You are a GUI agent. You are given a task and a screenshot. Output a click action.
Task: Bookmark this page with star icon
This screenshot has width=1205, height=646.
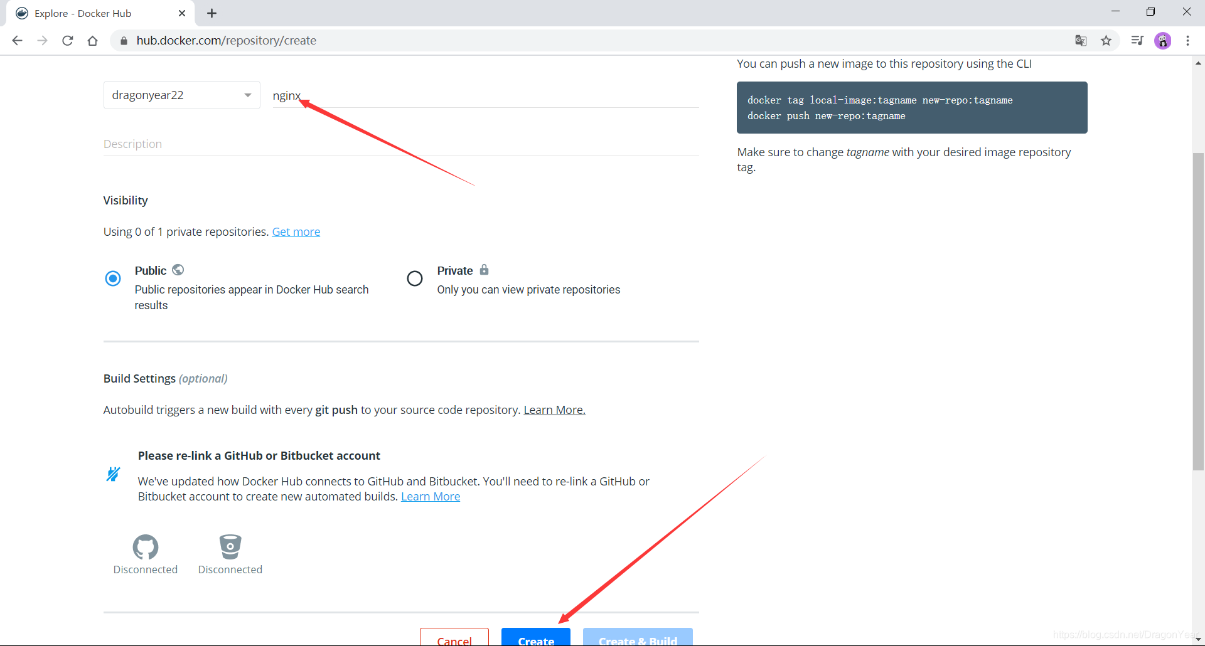click(x=1106, y=41)
